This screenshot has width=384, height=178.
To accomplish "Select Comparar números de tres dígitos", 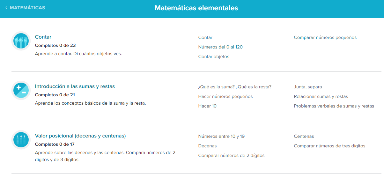I will tap(329, 146).
